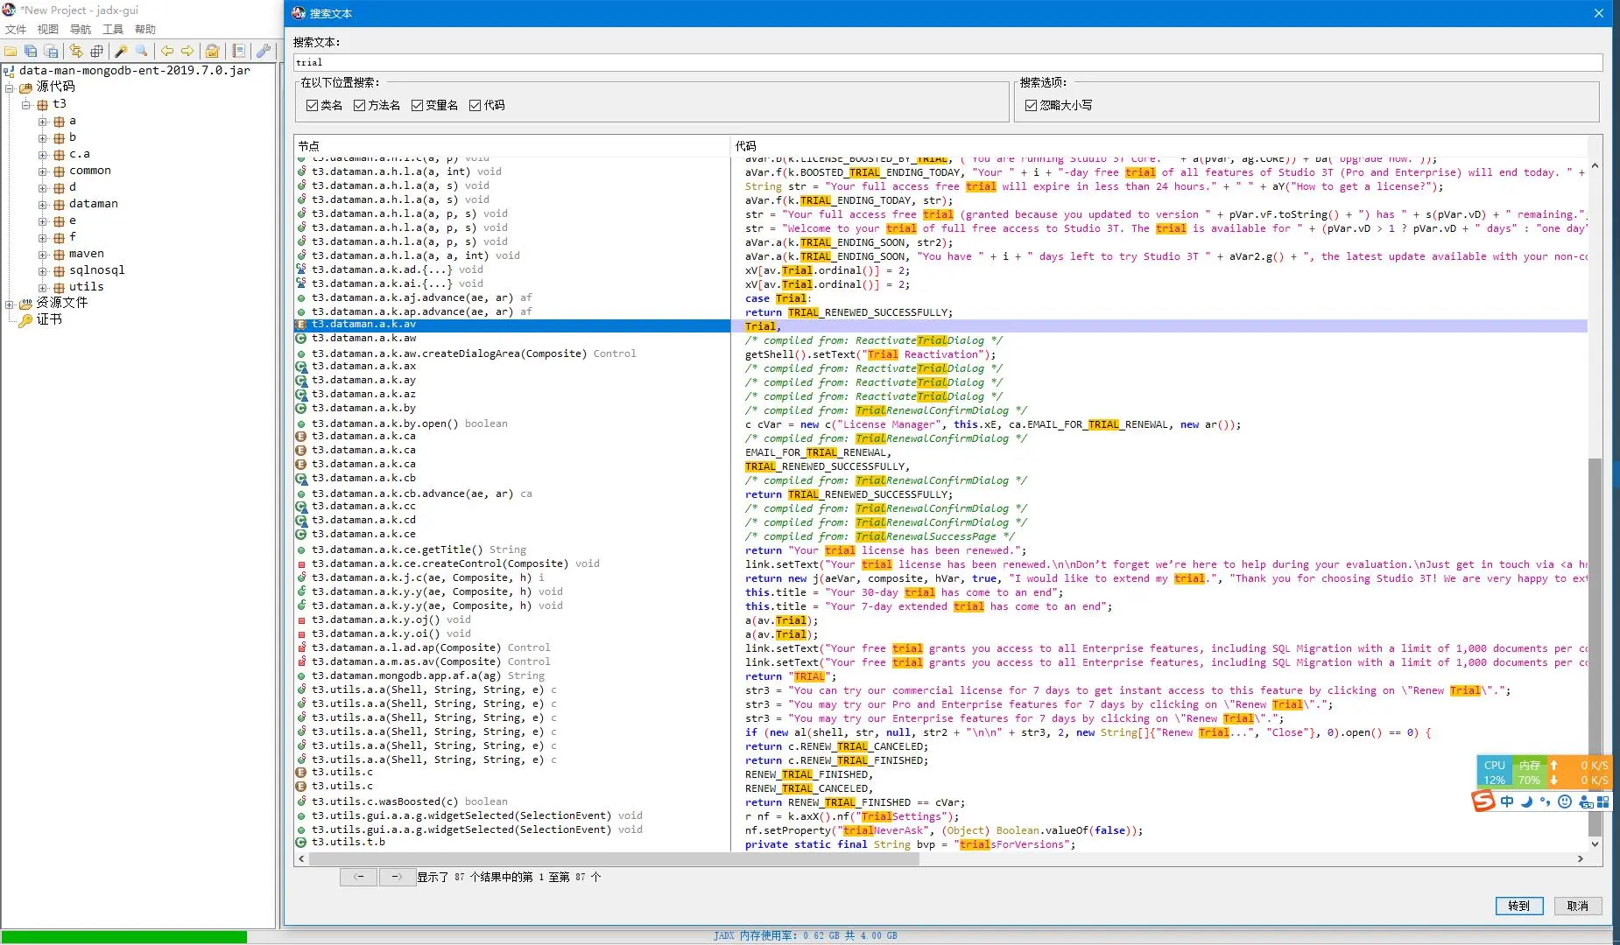Toggle the 变量名 checkbox
This screenshot has height=945, width=1620.
click(x=417, y=105)
